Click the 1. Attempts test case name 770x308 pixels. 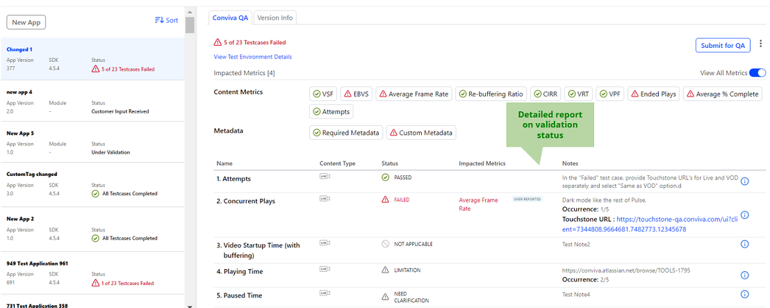point(234,179)
